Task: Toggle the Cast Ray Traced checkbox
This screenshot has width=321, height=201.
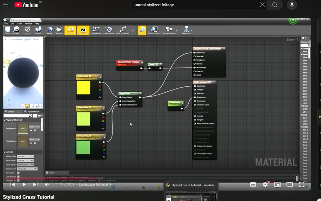Action: pos(18,181)
